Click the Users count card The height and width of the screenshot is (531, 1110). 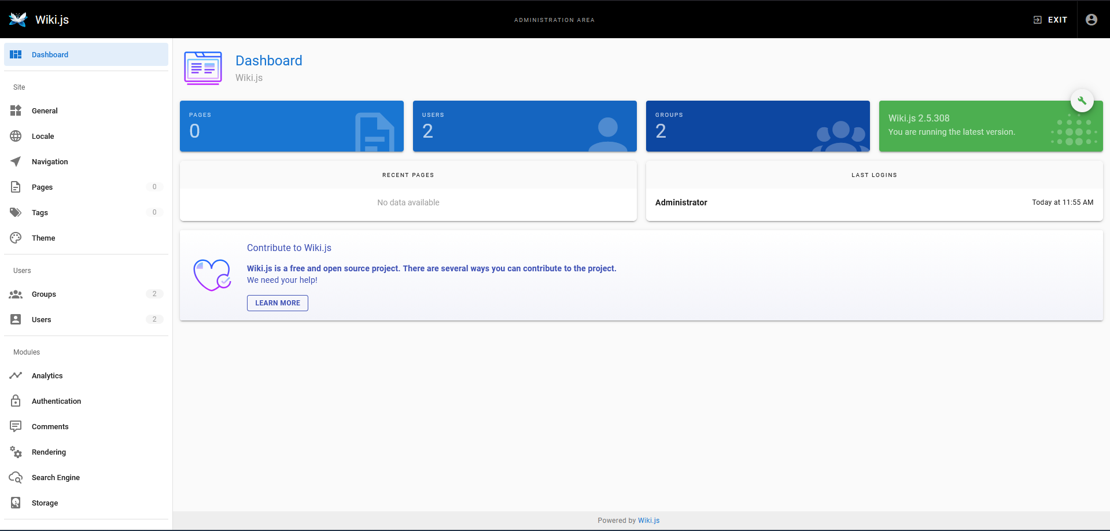click(x=524, y=126)
